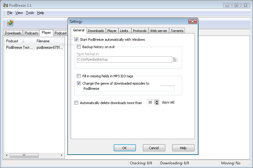Minimize the PodBreeze main window
The width and height of the screenshot is (253, 168).
[x=227, y=5]
